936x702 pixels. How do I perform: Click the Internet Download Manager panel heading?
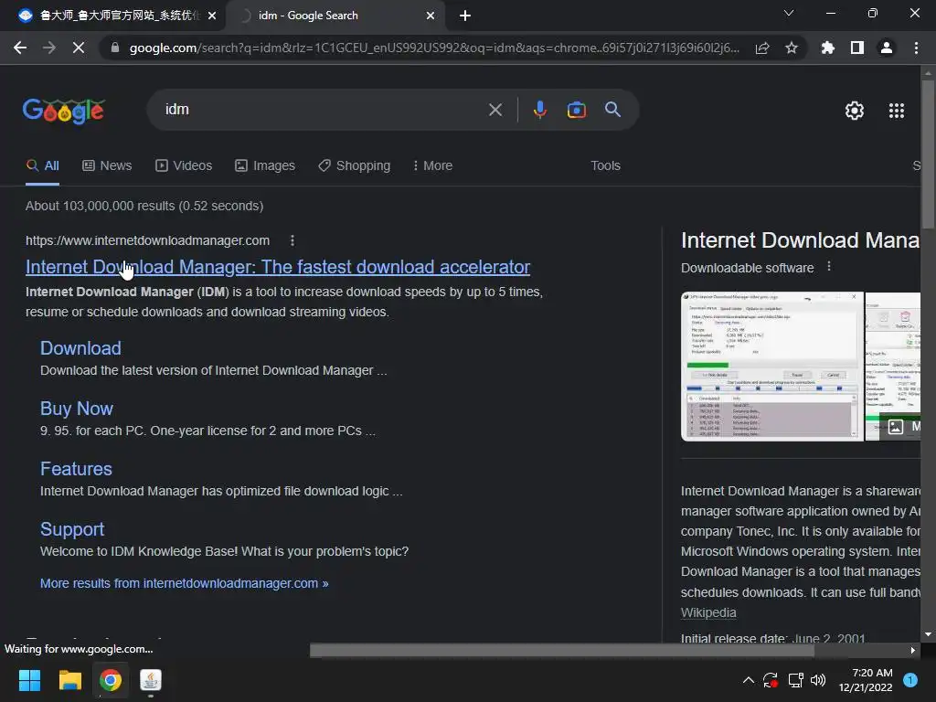point(801,240)
